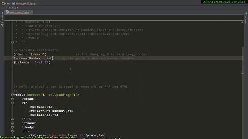Click the commented Doug table row line
This screenshot has width=248, height=139.
(x=77, y=34)
